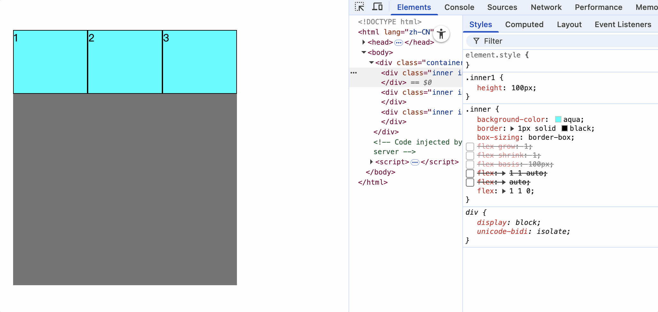
Task: Open the Sources panel tab
Action: pyautogui.click(x=502, y=7)
